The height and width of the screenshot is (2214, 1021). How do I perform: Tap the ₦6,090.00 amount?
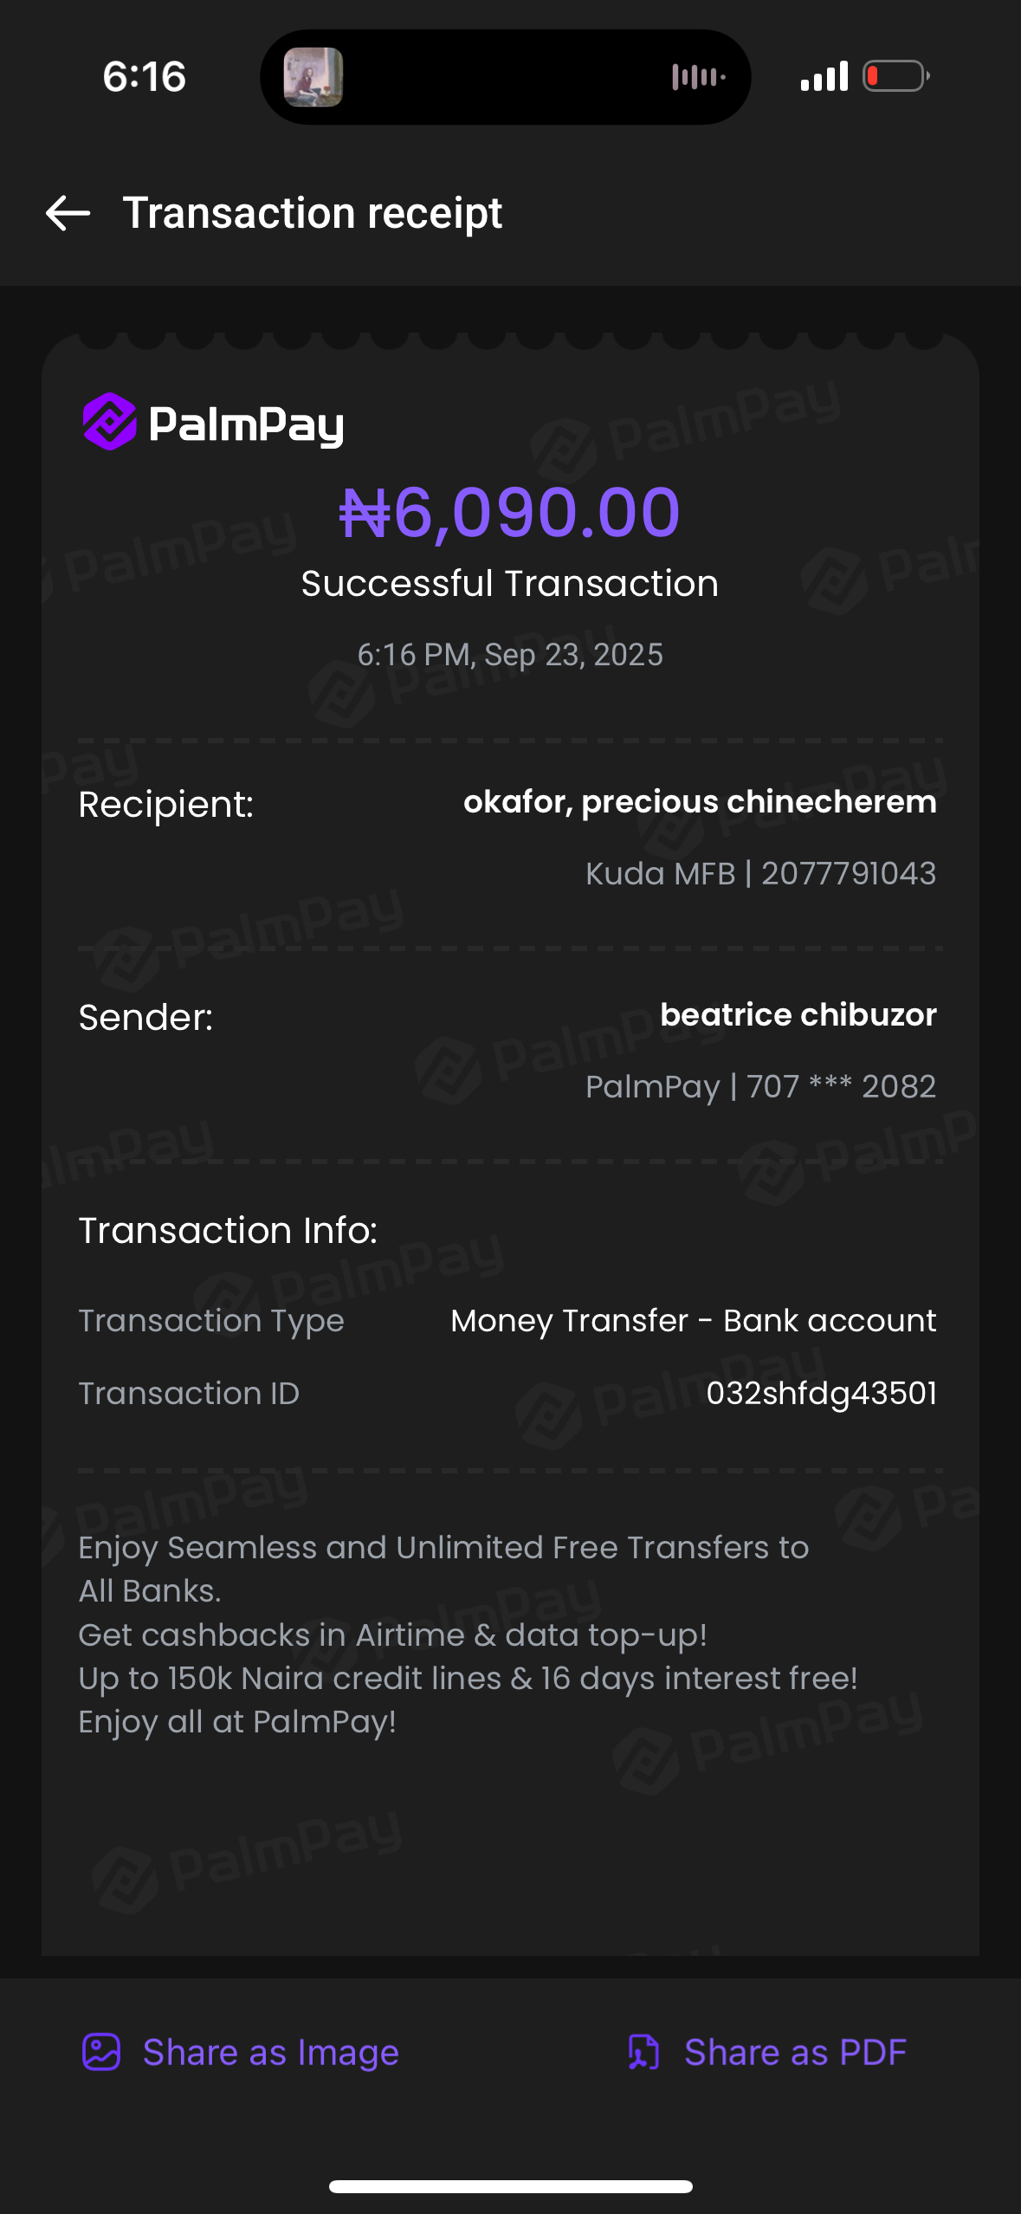(509, 513)
